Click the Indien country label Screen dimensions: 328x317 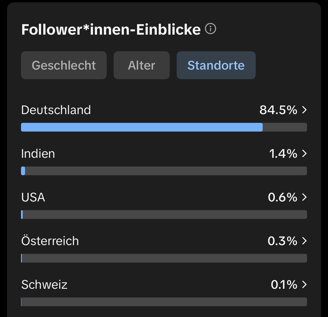click(x=38, y=154)
